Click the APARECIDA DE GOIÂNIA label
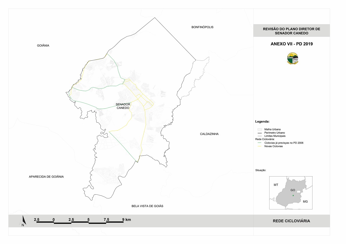Viewport: 346px width, 244px height. point(46,177)
